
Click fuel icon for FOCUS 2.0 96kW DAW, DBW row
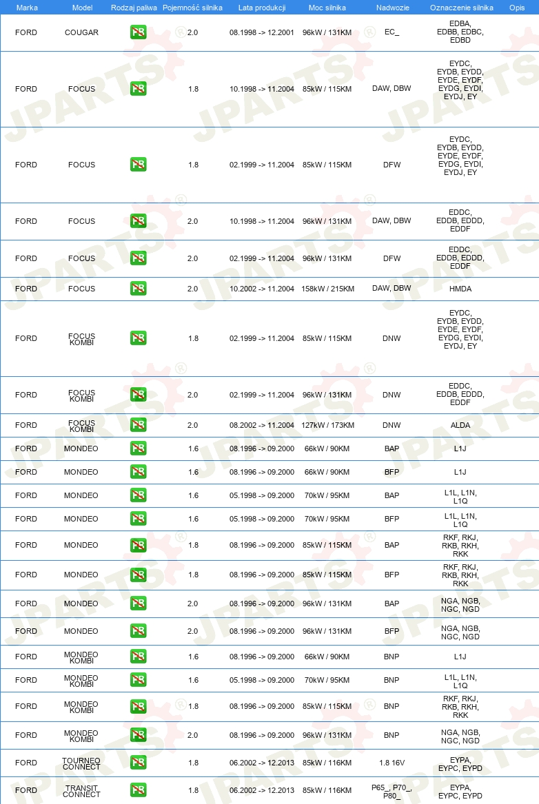pos(139,221)
